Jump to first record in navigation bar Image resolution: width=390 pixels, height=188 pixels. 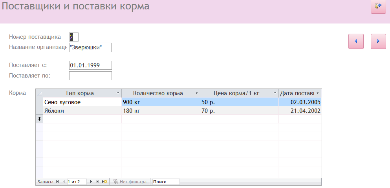57,182
